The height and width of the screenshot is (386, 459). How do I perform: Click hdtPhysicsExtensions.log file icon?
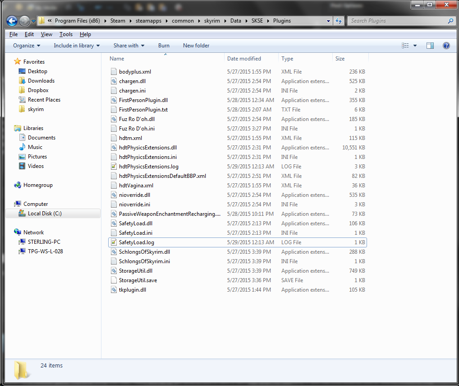(114, 167)
